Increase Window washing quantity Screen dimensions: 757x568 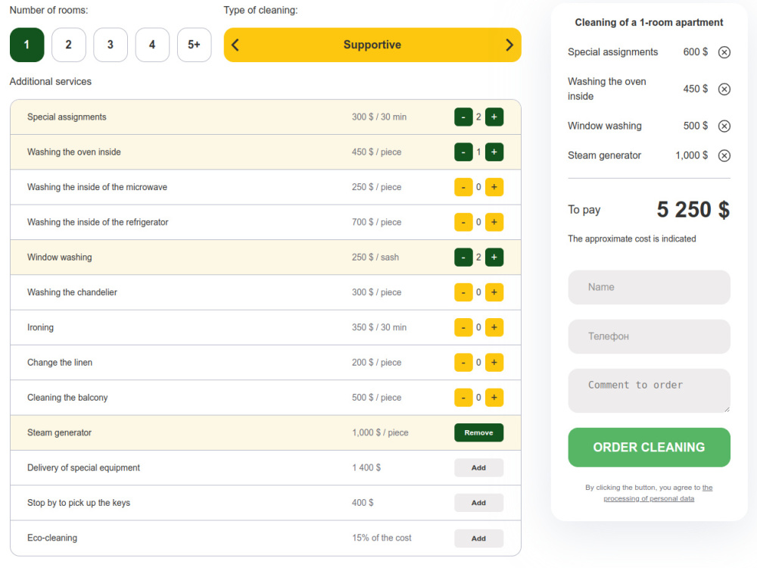(494, 257)
